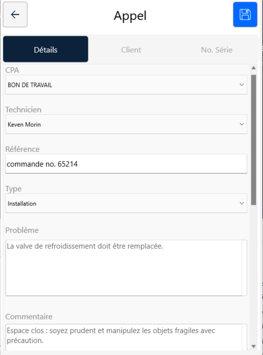
Task: Expand the Keven Morin technician dropdown
Action: pyautogui.click(x=126, y=124)
